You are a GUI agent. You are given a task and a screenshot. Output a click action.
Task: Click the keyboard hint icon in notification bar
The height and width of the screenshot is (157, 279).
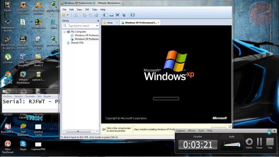[x=104, y=130]
